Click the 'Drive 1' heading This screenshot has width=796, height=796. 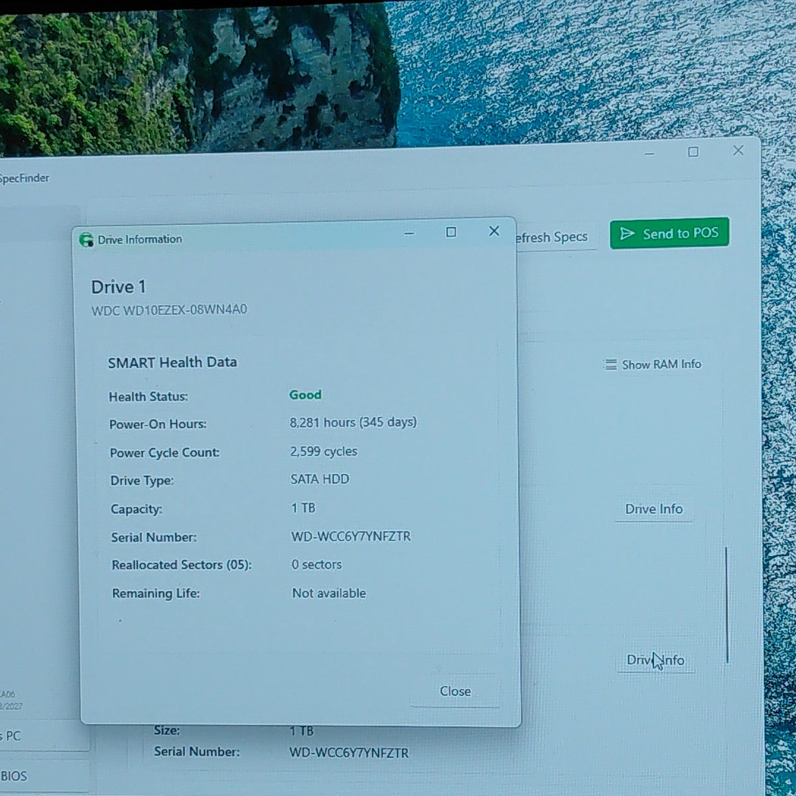(118, 287)
